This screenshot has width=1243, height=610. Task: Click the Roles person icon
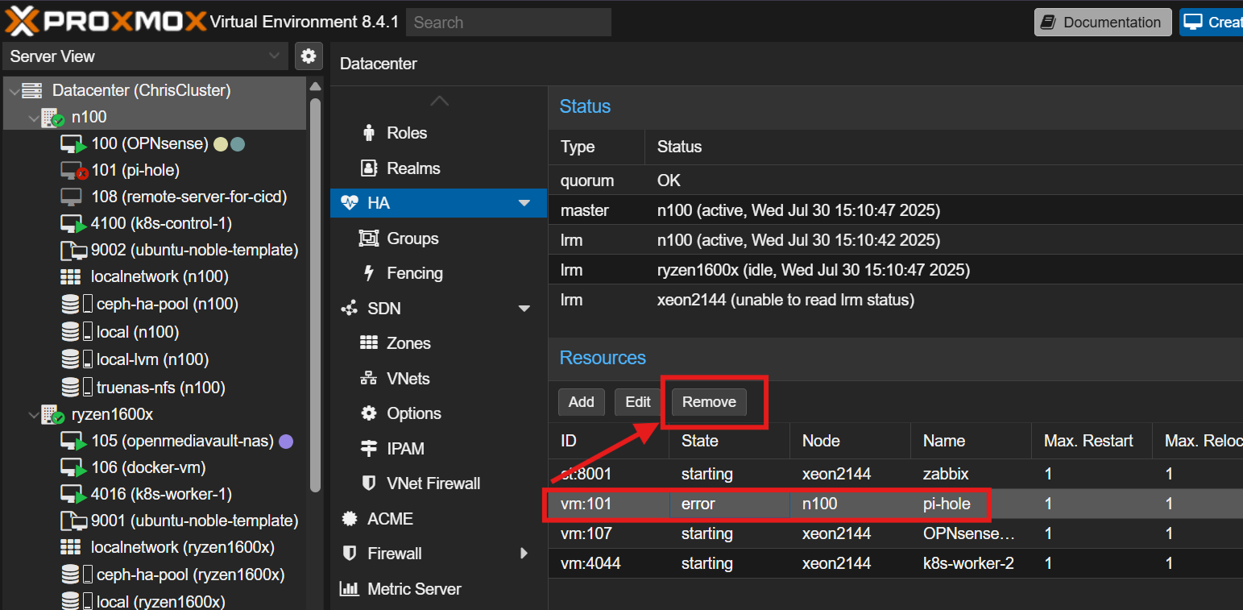point(369,133)
